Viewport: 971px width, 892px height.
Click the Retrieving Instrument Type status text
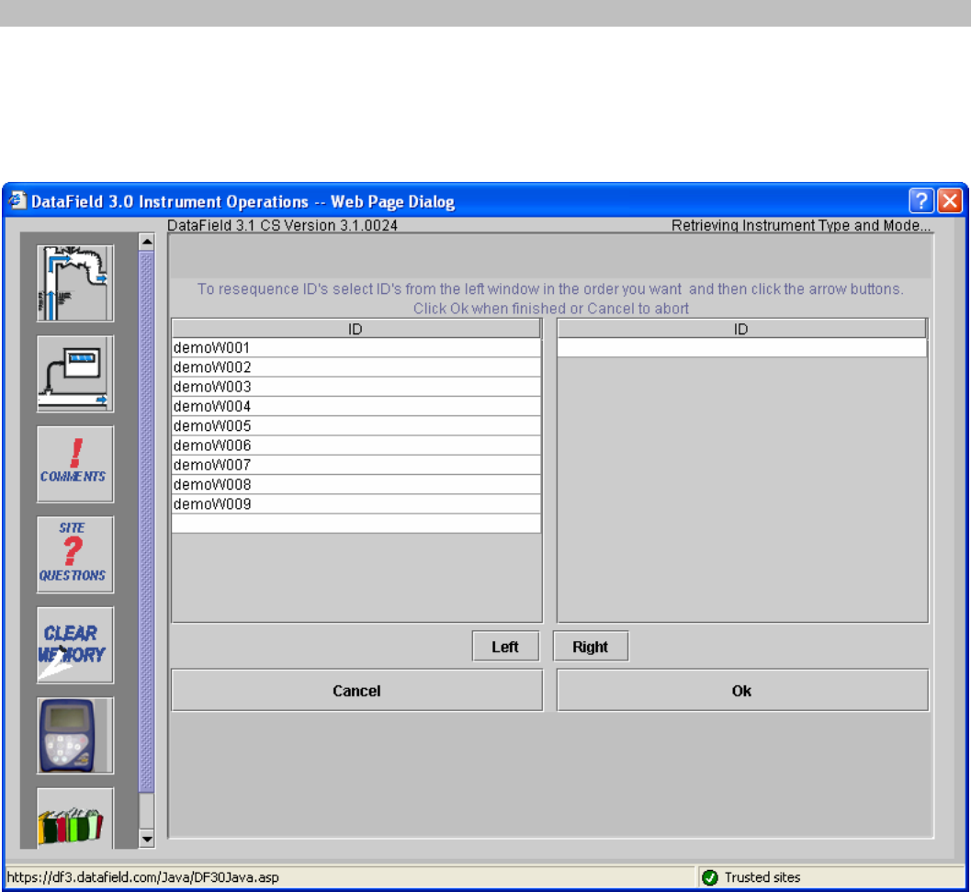tap(801, 225)
